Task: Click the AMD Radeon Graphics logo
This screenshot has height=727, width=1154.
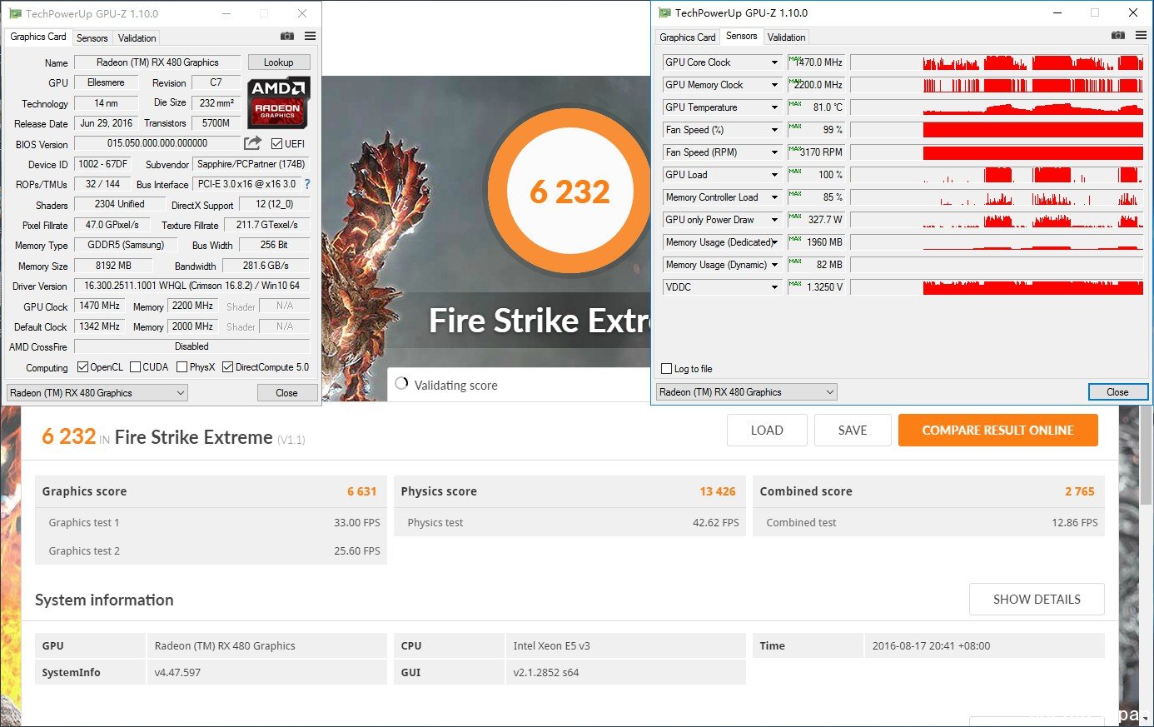Action: (x=279, y=102)
